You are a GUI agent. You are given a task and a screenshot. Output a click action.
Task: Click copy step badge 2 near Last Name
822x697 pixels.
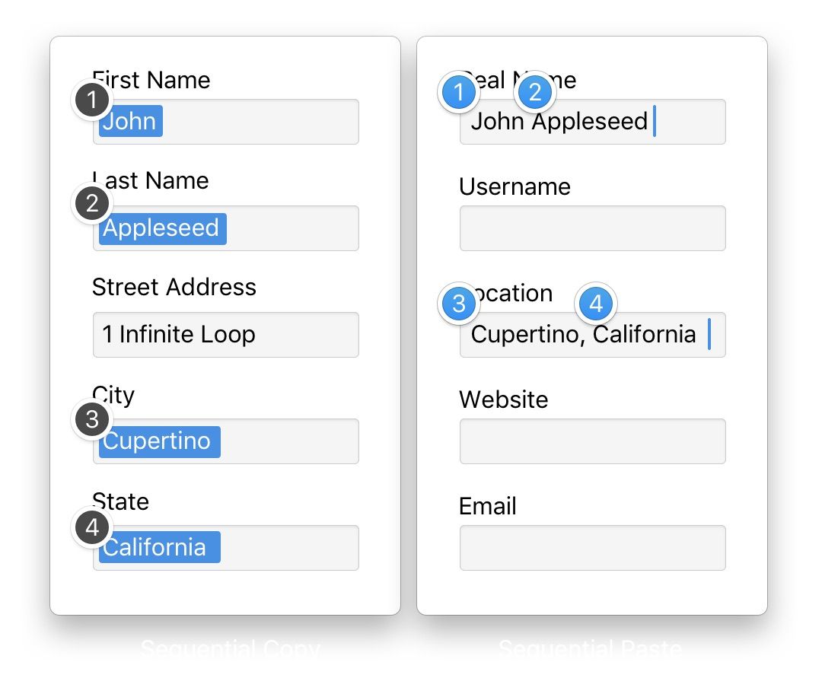tap(91, 203)
